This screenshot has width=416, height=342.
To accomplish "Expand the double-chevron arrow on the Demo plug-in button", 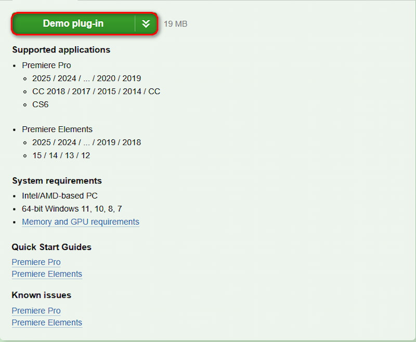I will point(146,23).
